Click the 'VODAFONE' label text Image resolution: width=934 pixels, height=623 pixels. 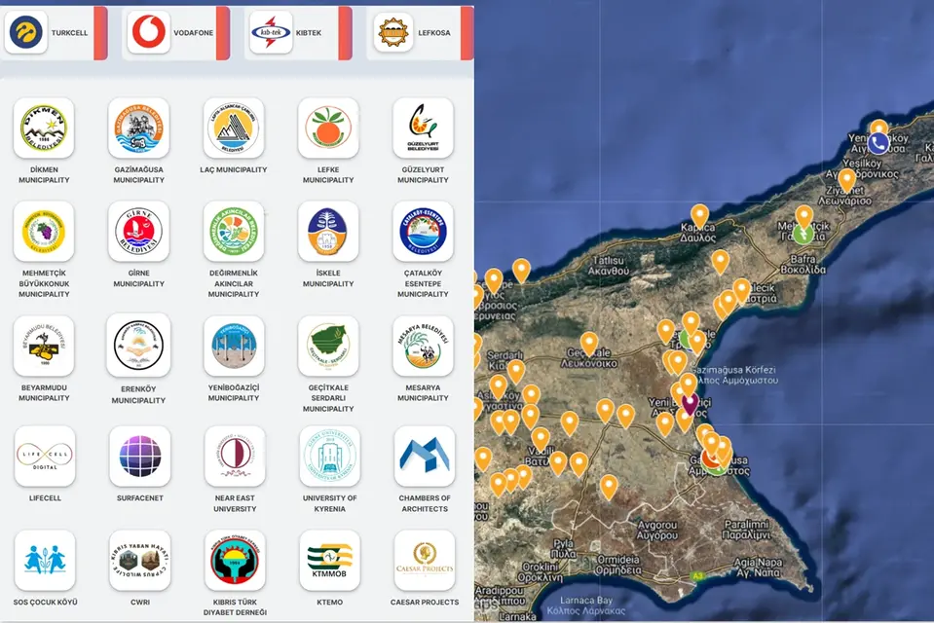tap(193, 33)
